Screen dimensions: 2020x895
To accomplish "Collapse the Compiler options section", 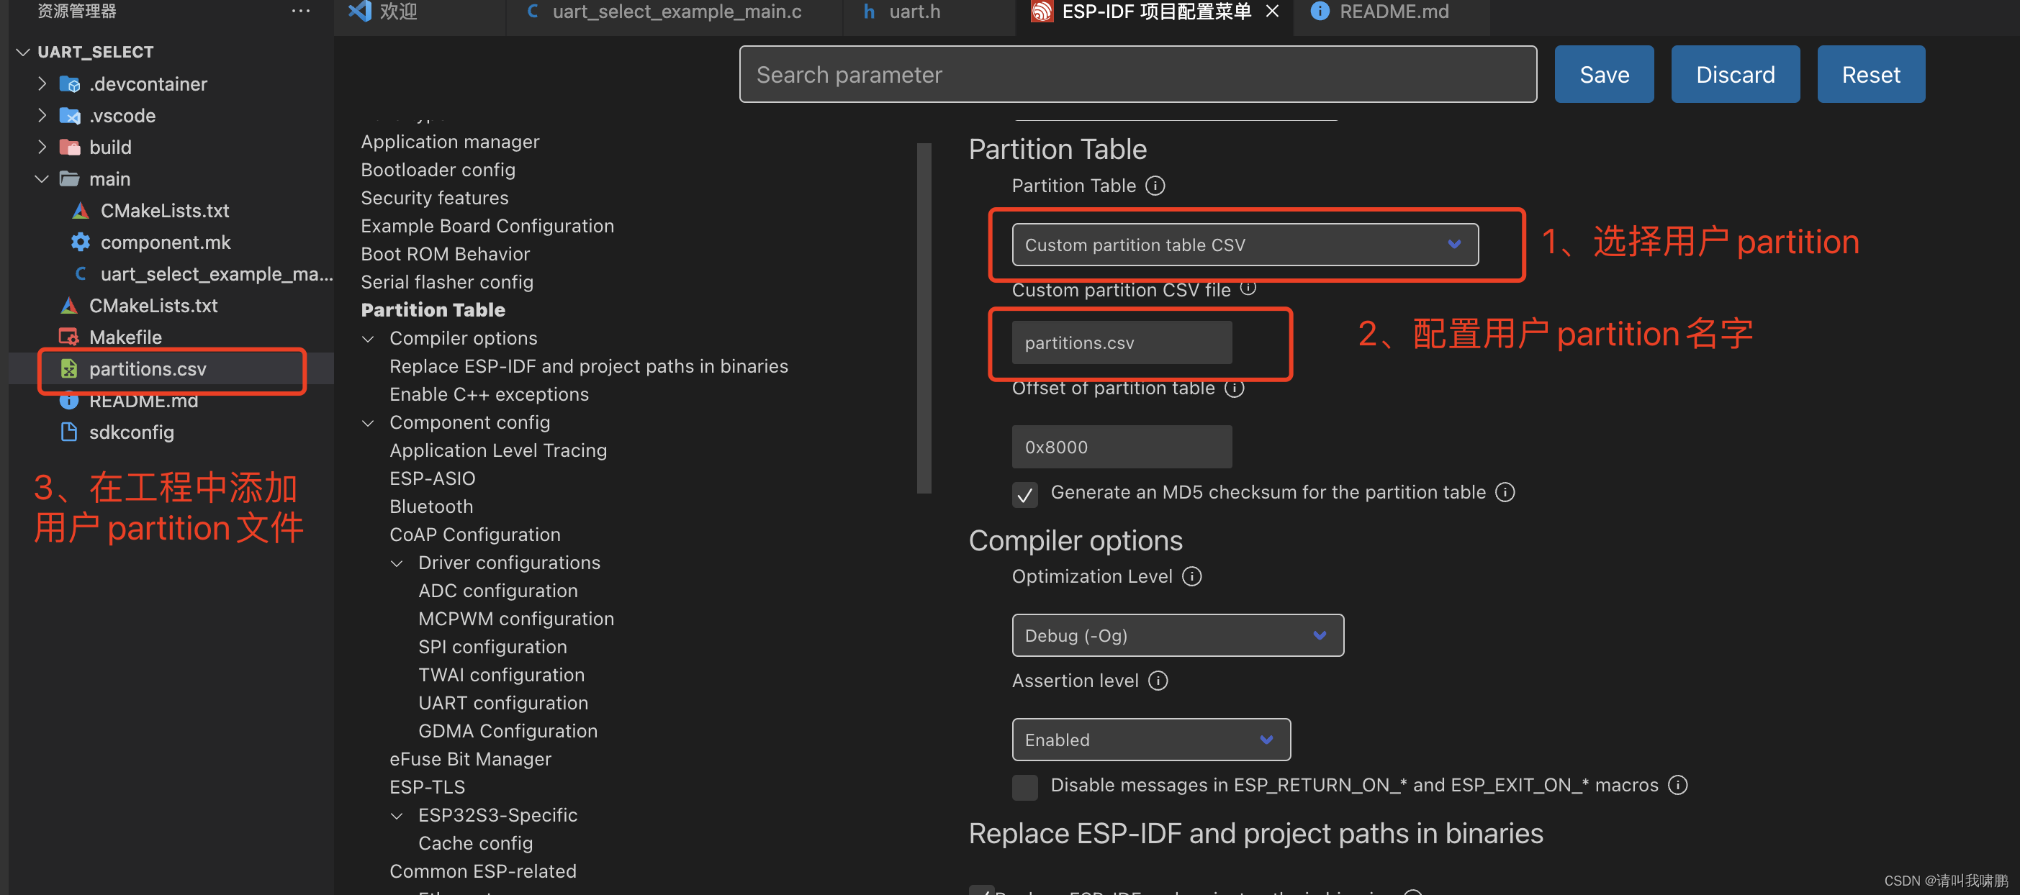I will click(x=368, y=339).
